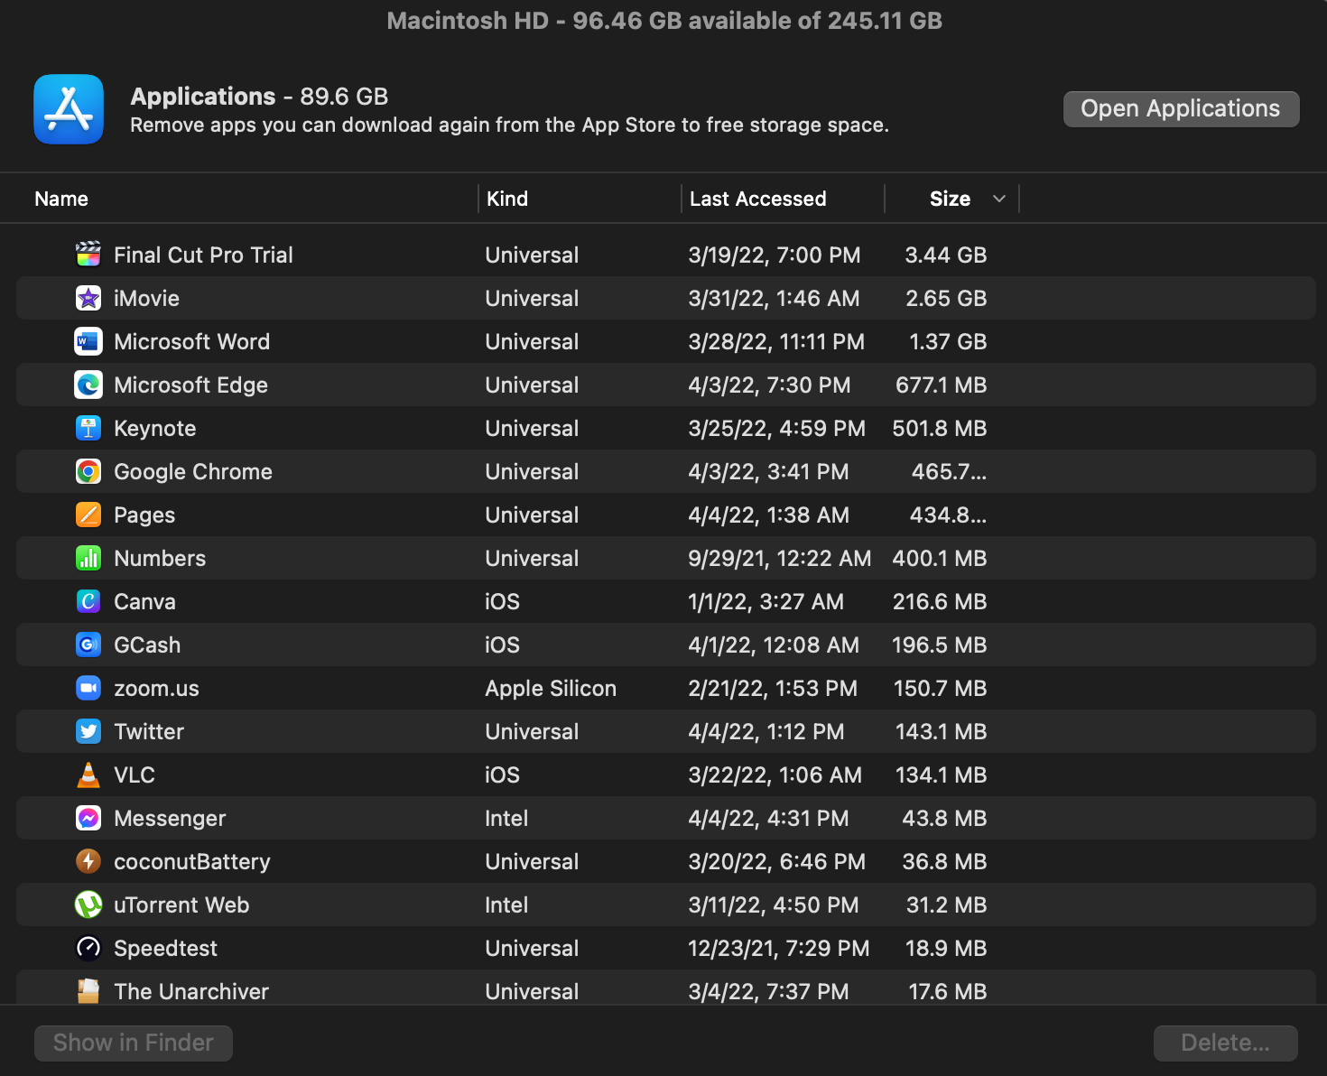1327x1076 pixels.
Task: Click the truncated '465.7...' size value
Action: pyautogui.click(x=949, y=472)
